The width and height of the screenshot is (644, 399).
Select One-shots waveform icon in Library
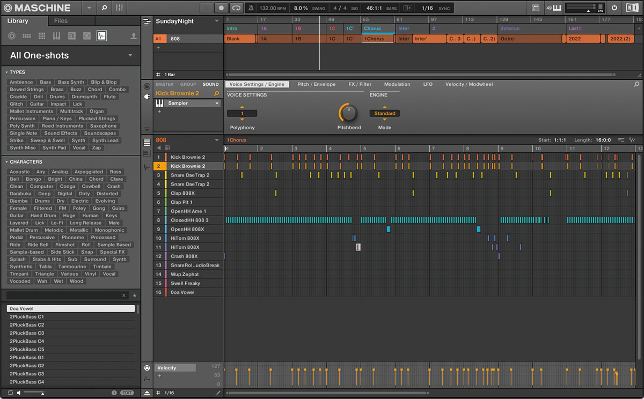tap(101, 36)
